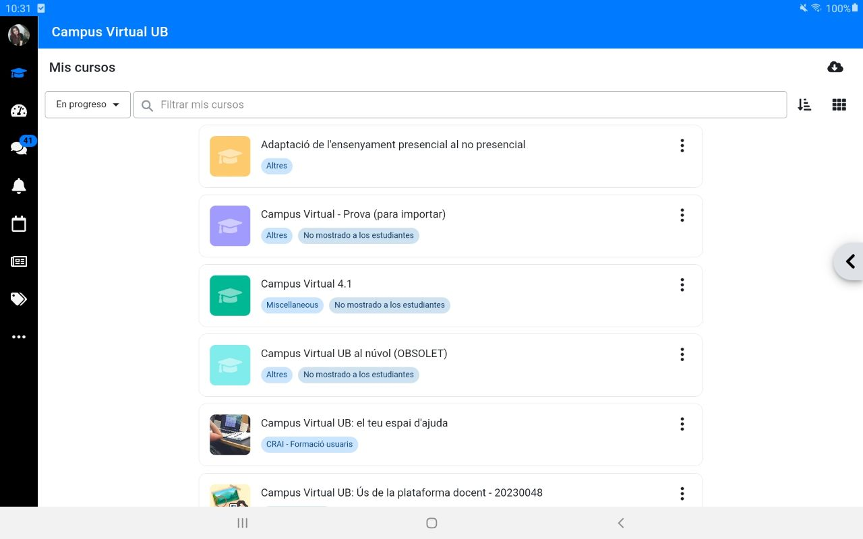This screenshot has width=863, height=539.
Task: Open messages with 41 unread badge
Action: tap(19, 148)
